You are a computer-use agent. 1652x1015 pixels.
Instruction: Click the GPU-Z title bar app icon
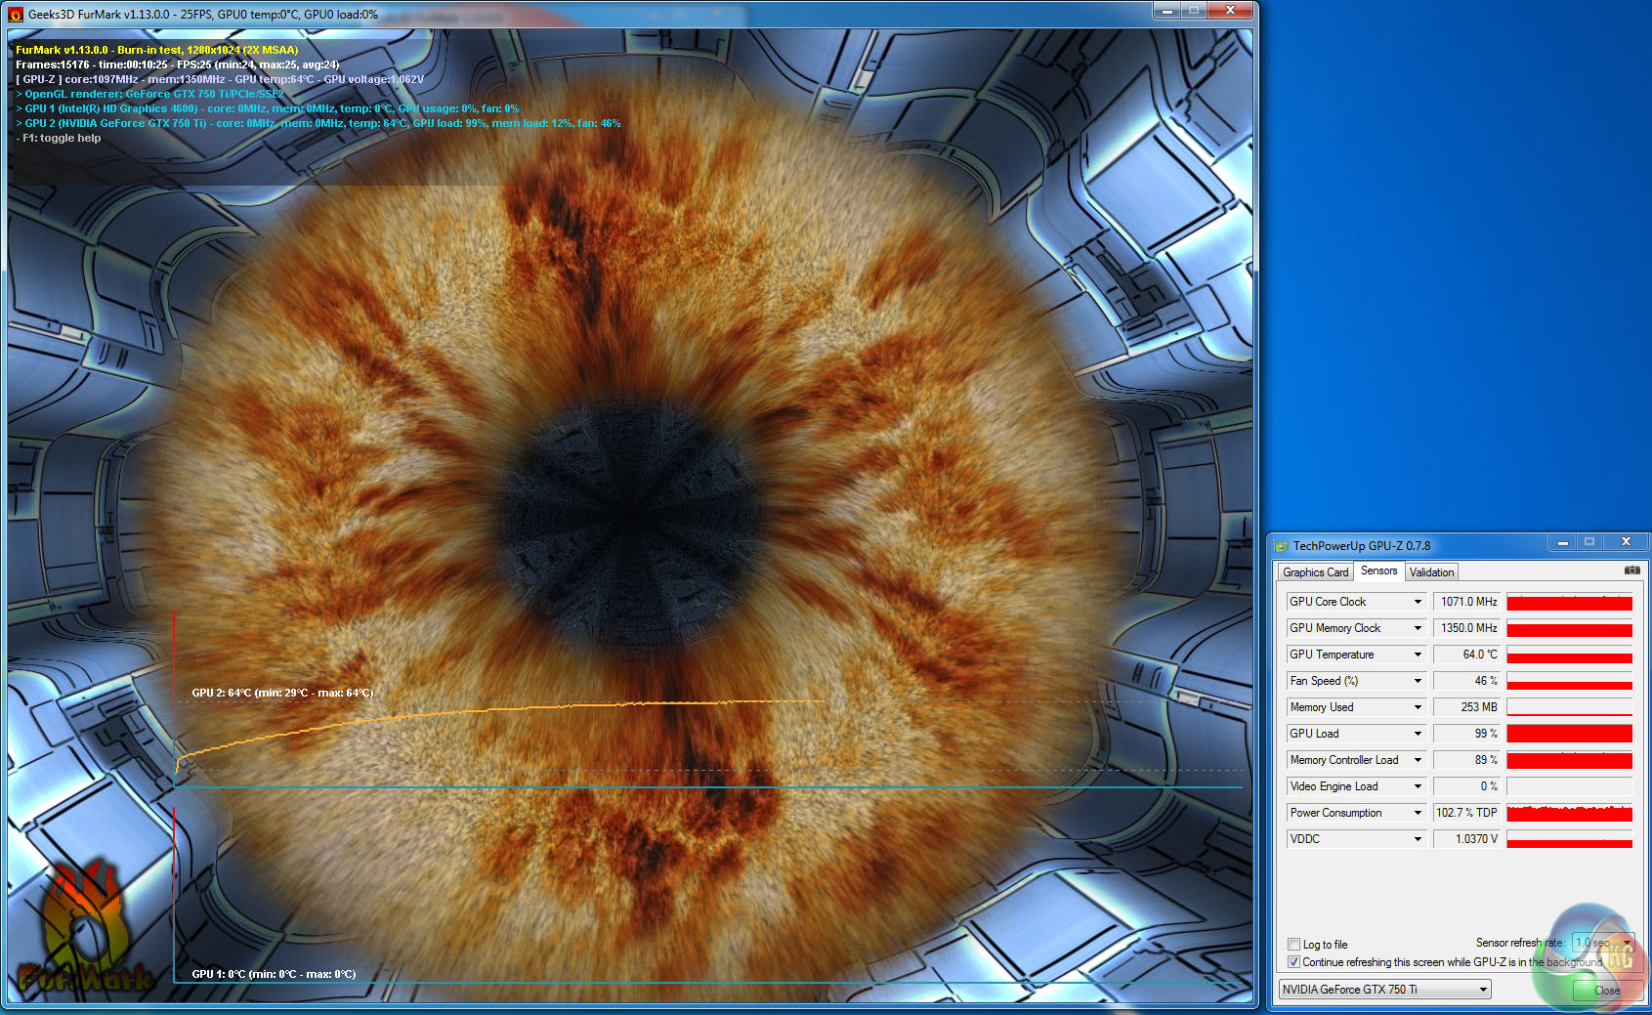click(1281, 546)
